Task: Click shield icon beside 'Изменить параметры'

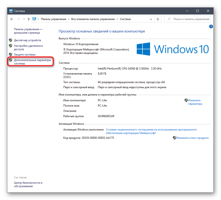Action: coord(186,100)
